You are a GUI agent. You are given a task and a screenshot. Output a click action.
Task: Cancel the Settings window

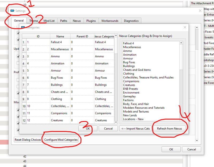(192, 149)
